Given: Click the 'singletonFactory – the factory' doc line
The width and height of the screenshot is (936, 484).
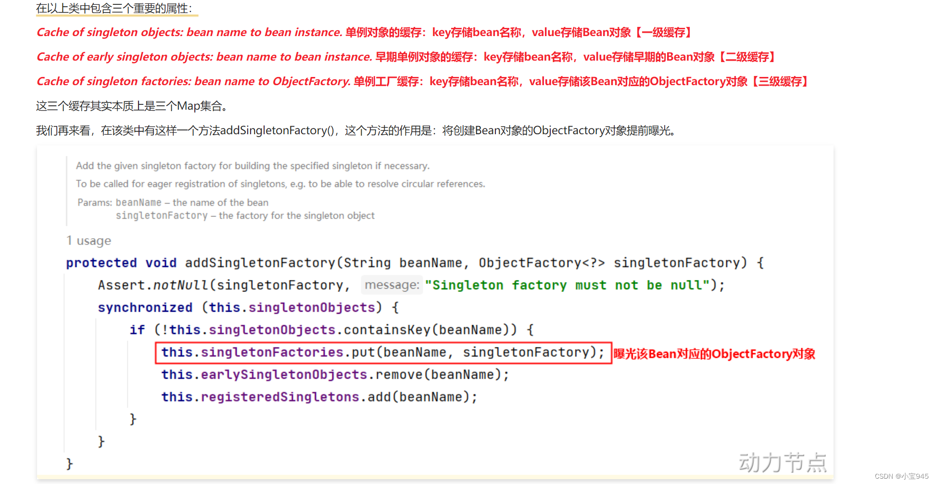Looking at the screenshot, I should 245,216.
